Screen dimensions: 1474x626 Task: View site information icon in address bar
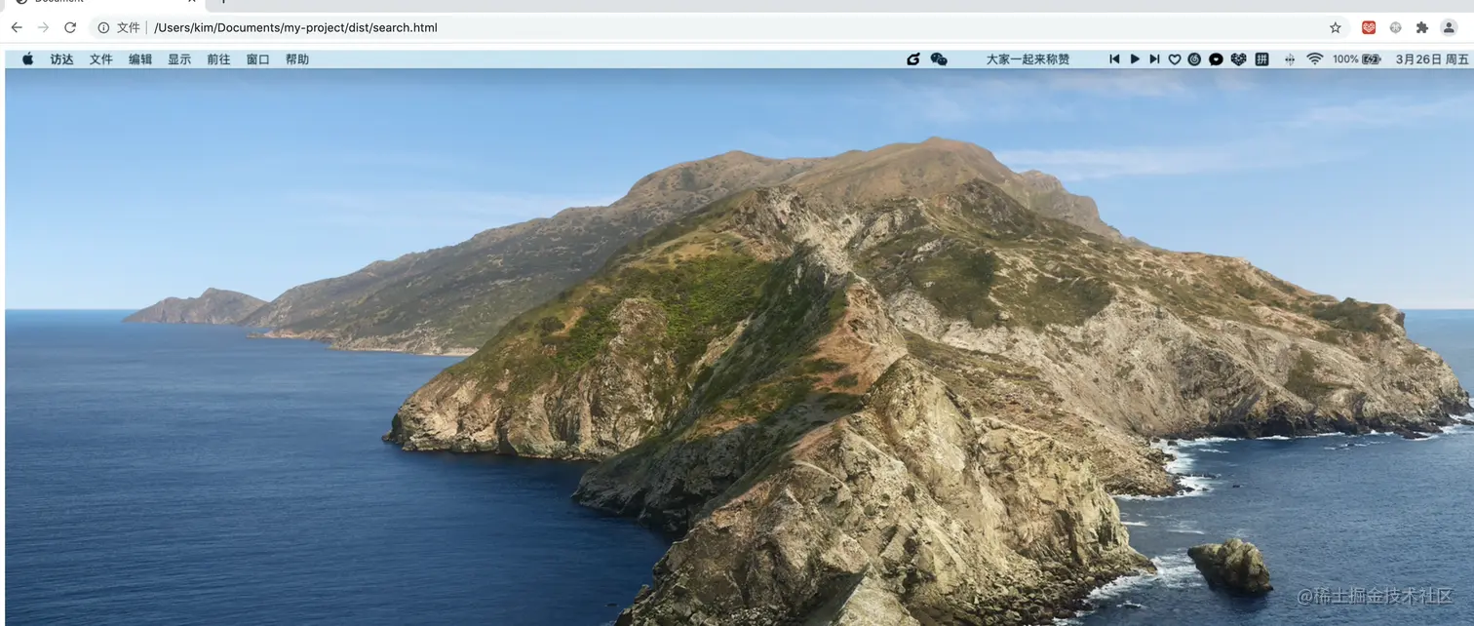click(103, 27)
